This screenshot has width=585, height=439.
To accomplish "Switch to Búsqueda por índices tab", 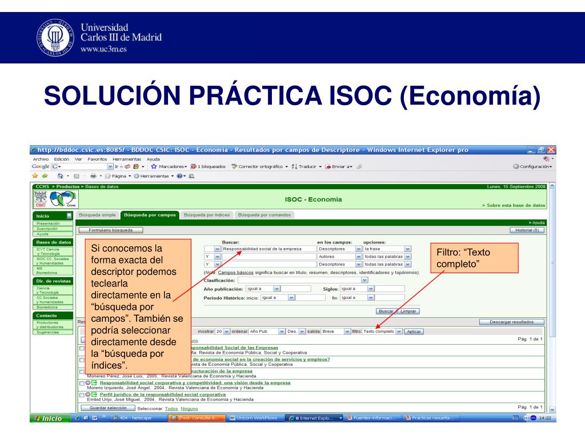I will click(x=207, y=215).
